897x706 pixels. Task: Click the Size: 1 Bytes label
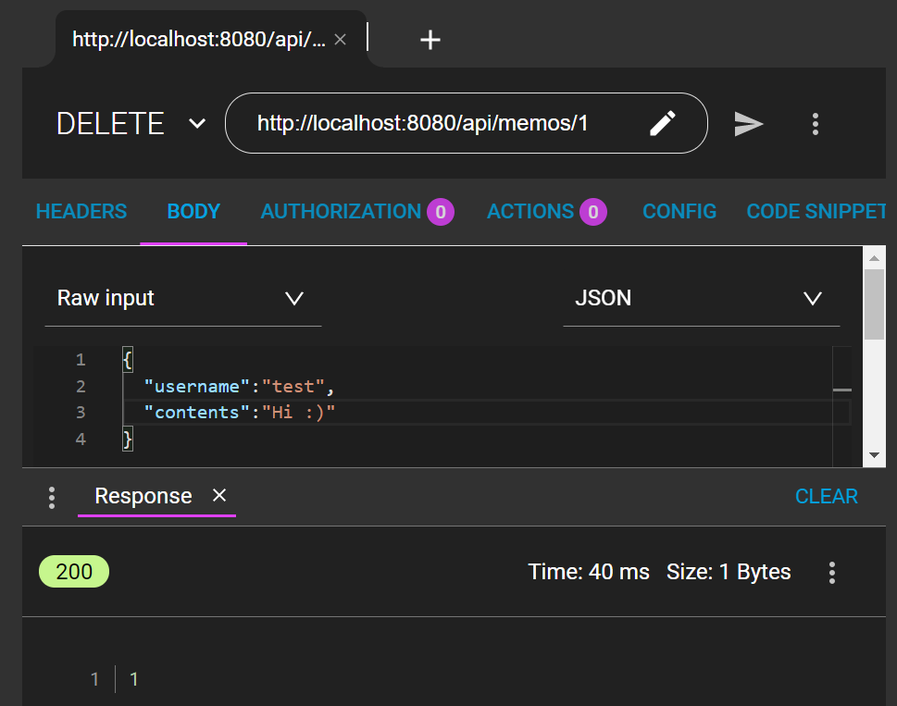[x=729, y=572]
